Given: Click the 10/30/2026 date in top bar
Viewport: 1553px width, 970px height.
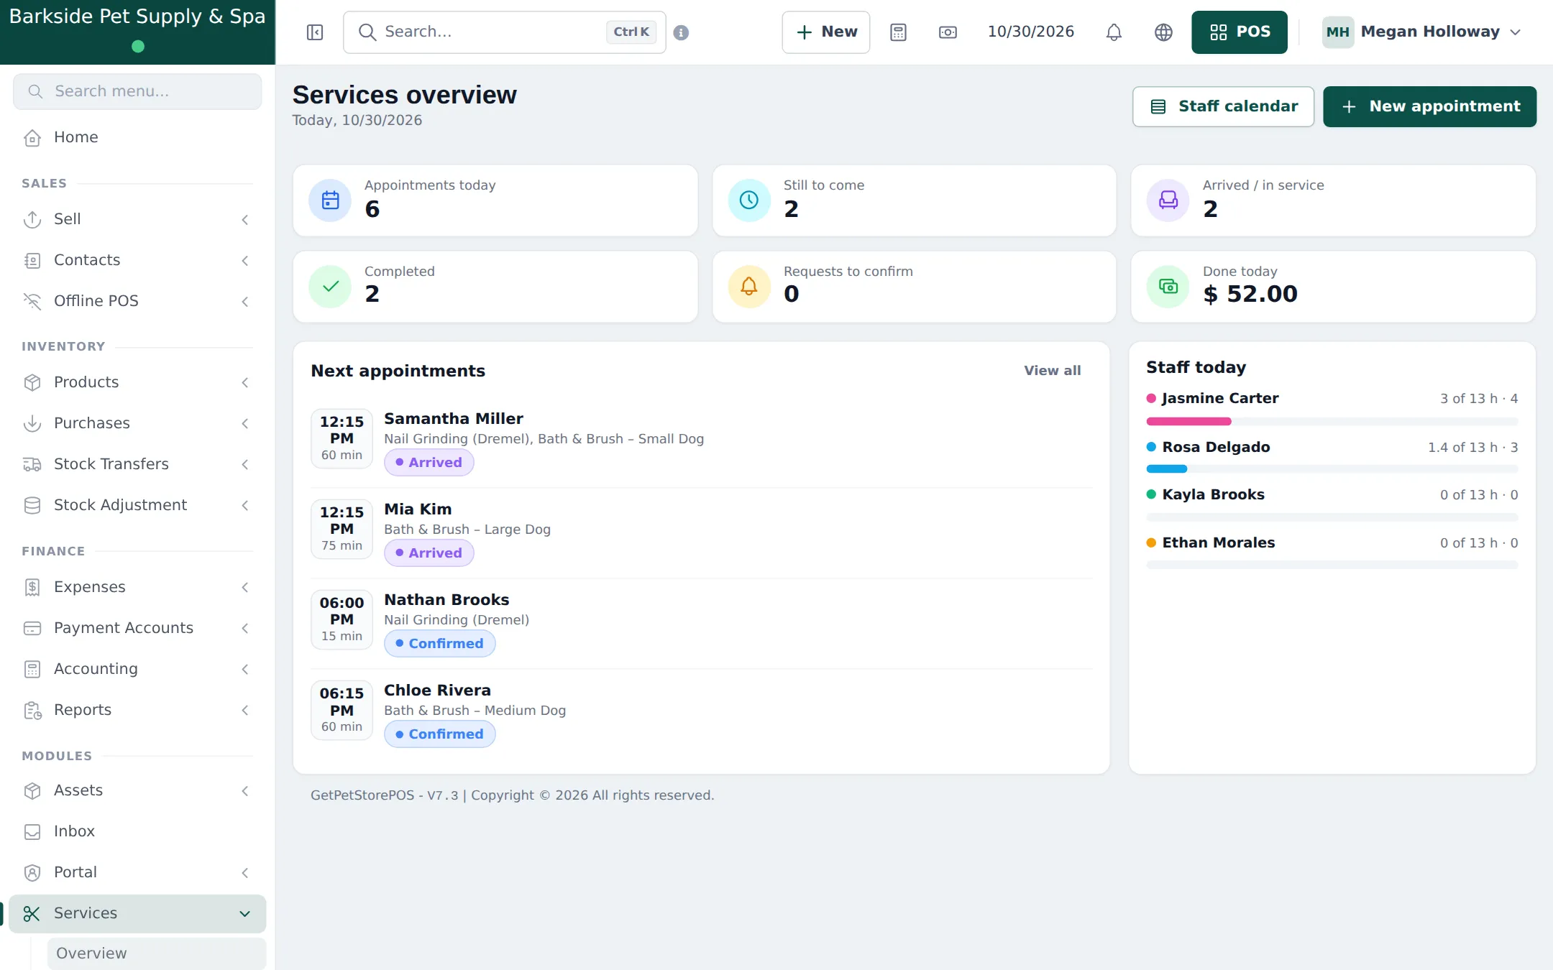Looking at the screenshot, I should pos(1030,32).
